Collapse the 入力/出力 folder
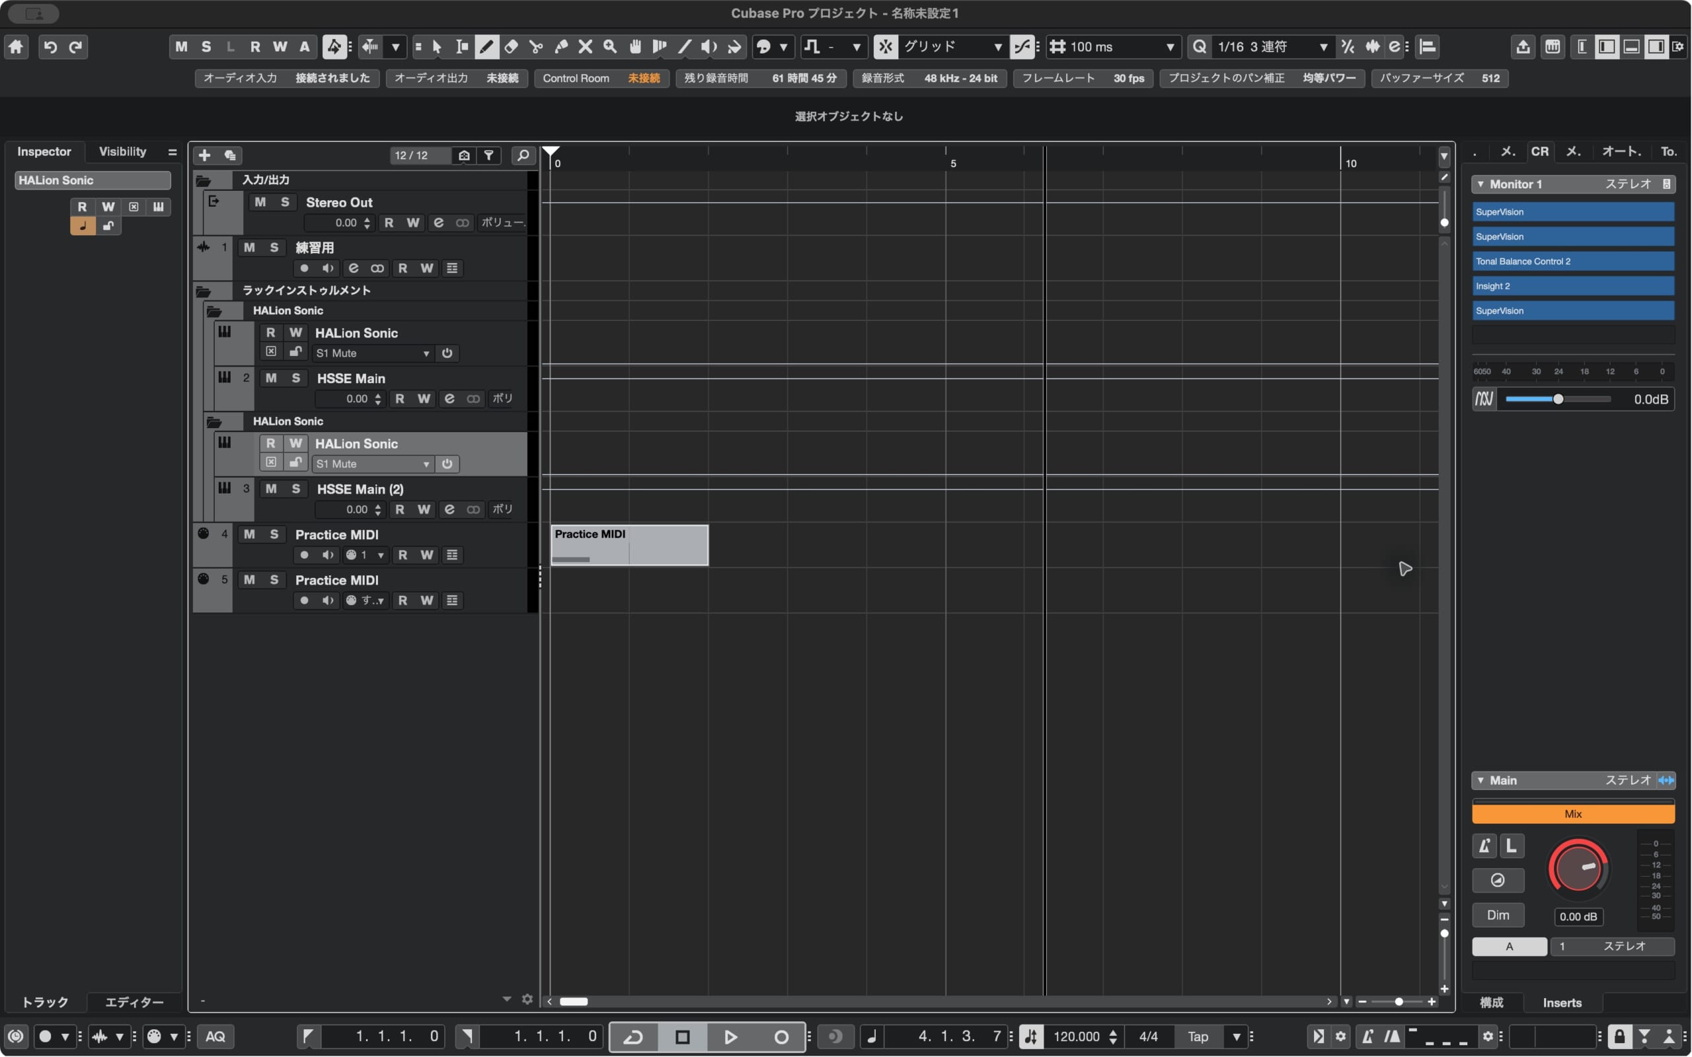This screenshot has height=1057, width=1692. [204, 180]
